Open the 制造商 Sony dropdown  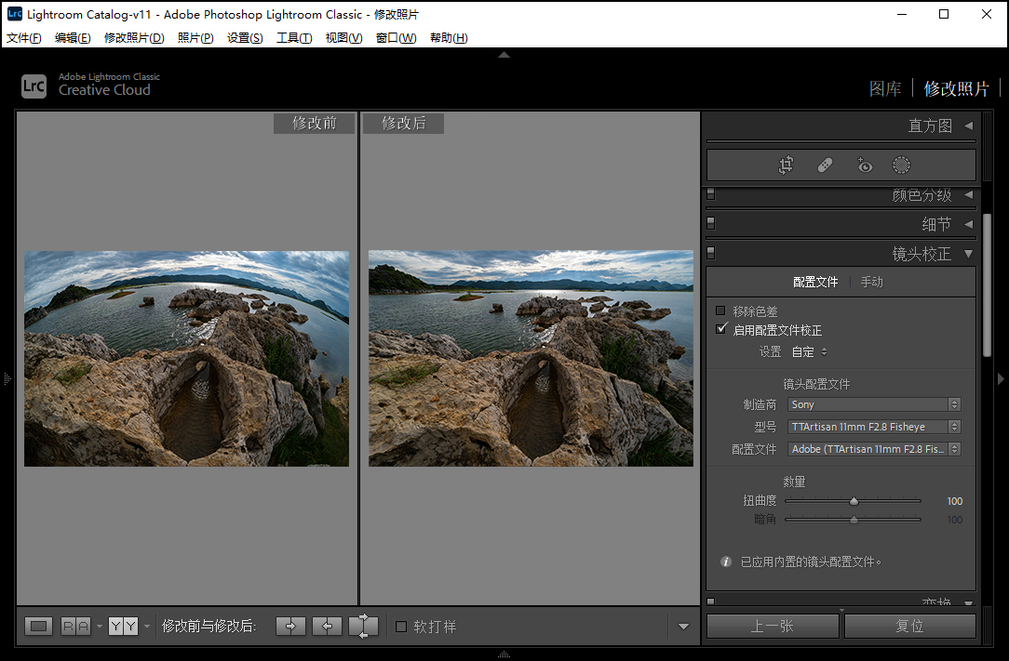point(873,404)
